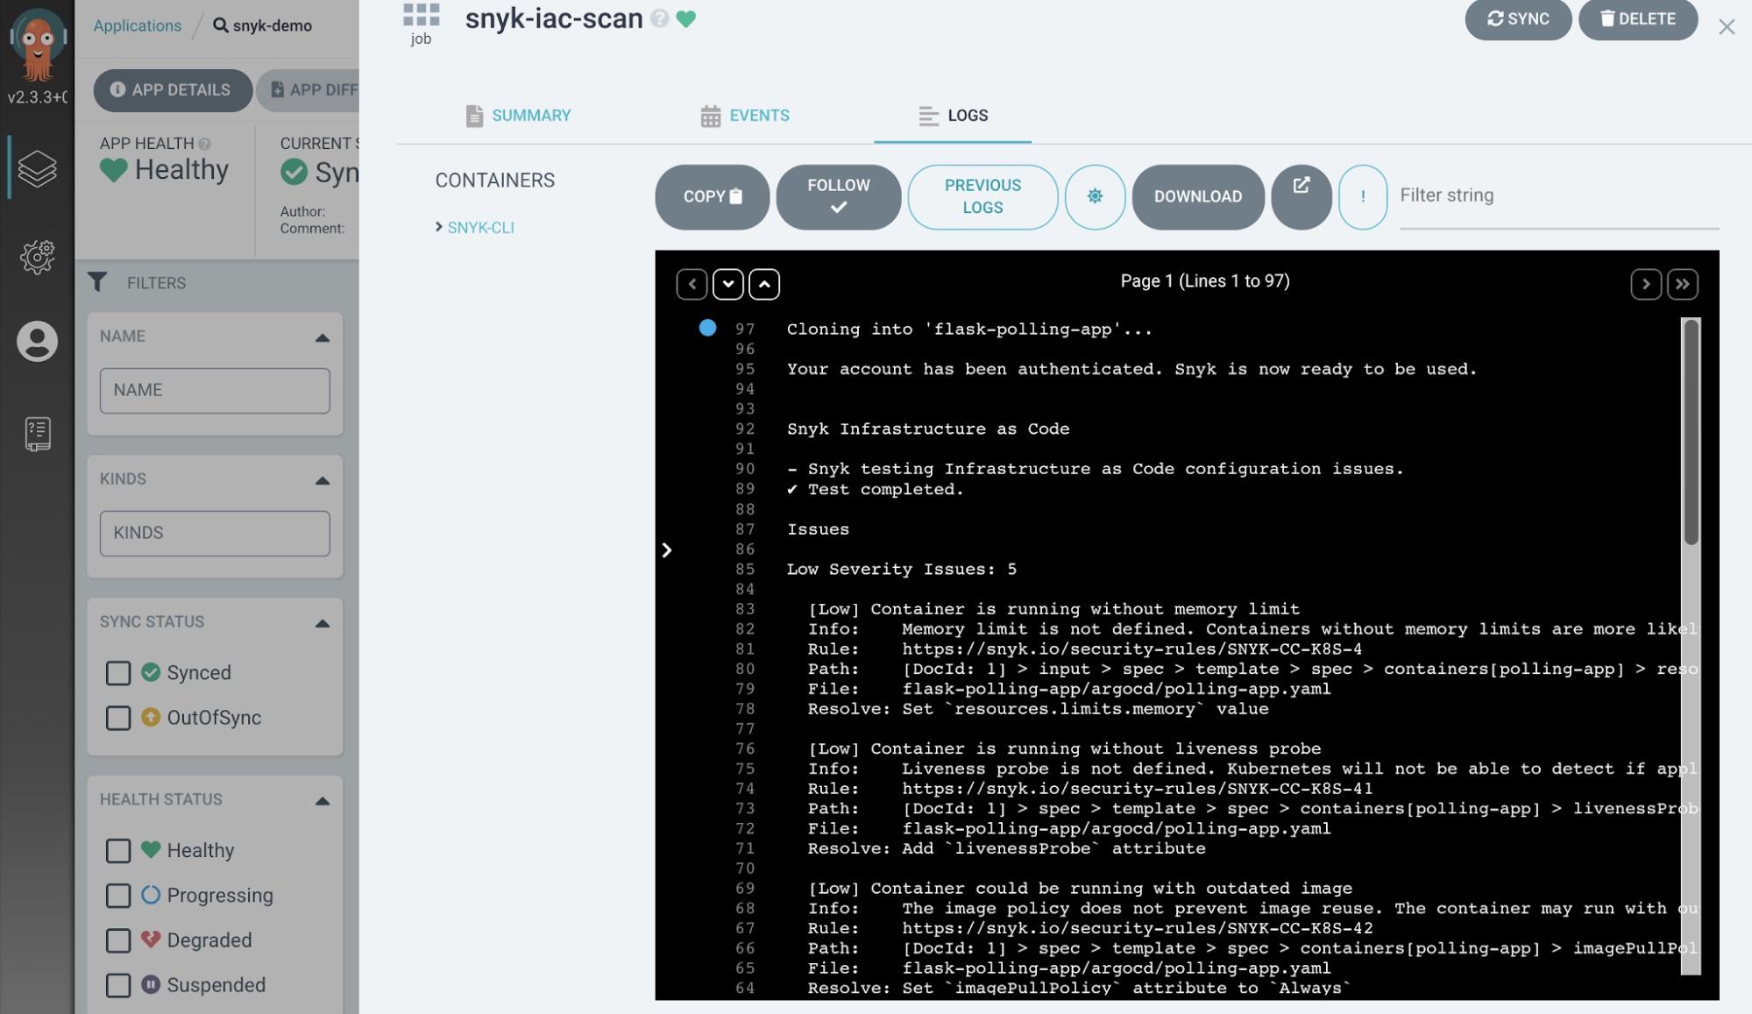Click the external link icon in logs toolbar
The width and height of the screenshot is (1752, 1014).
1301,195
